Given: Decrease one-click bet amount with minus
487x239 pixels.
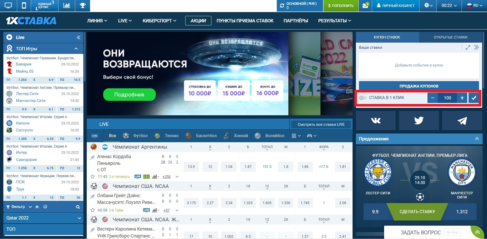Looking at the screenshot, I should 433,98.
